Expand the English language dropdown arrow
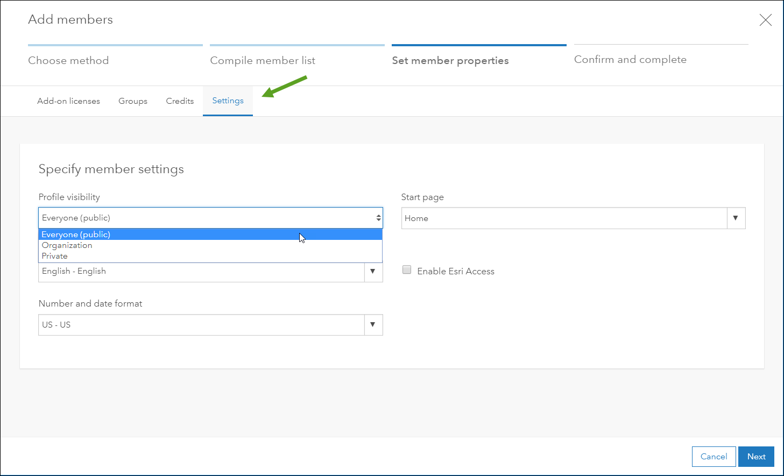The width and height of the screenshot is (784, 476). click(372, 272)
